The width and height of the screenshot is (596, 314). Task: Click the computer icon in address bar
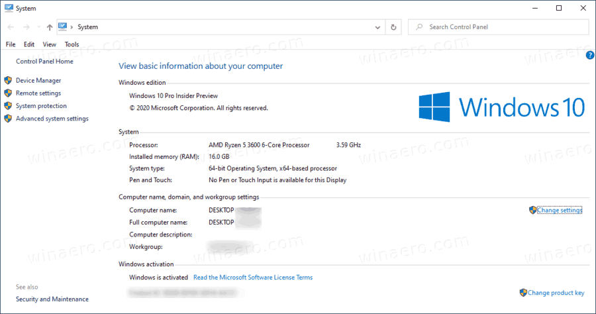(x=63, y=26)
